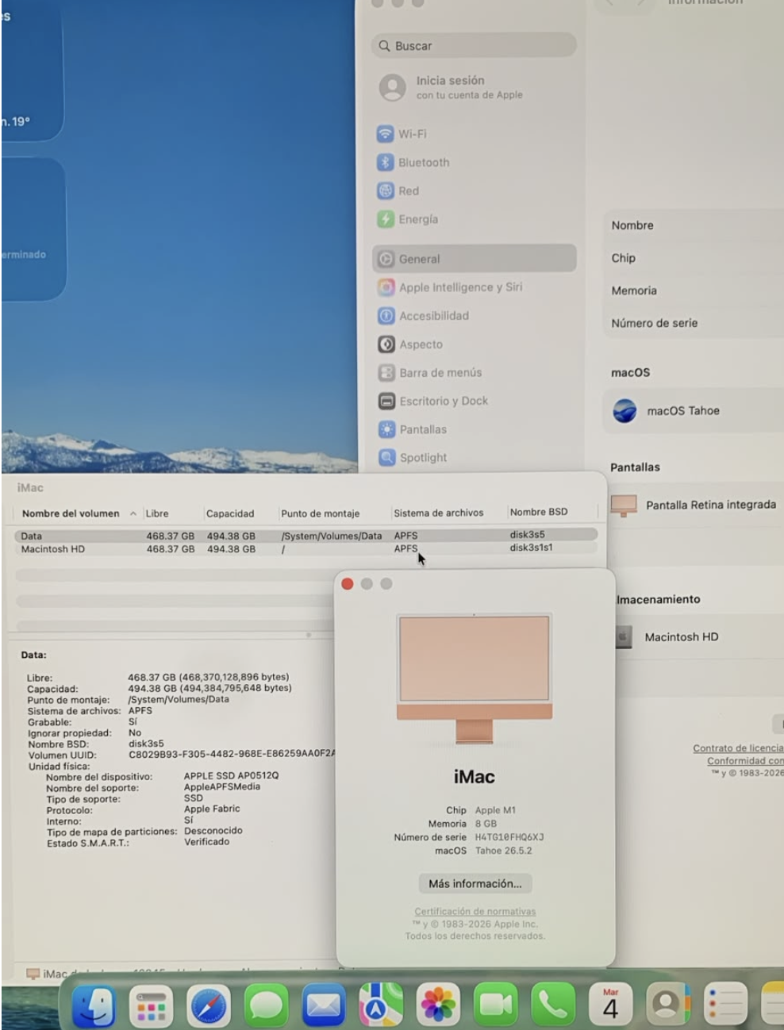784x1030 pixels.
Task: Close the About iMac window
Action: (348, 584)
